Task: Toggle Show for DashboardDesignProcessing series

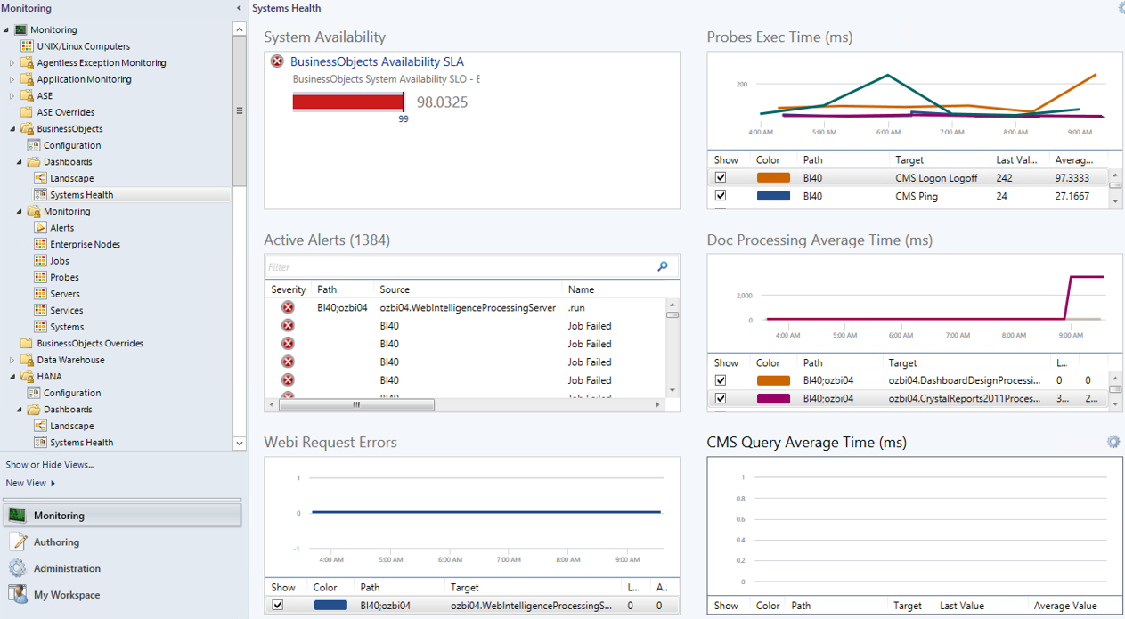Action: coord(721,380)
